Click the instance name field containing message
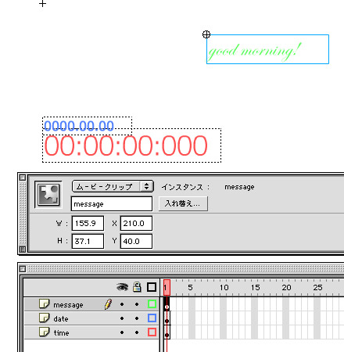Viewport: 344px width, 352px height. [112, 204]
